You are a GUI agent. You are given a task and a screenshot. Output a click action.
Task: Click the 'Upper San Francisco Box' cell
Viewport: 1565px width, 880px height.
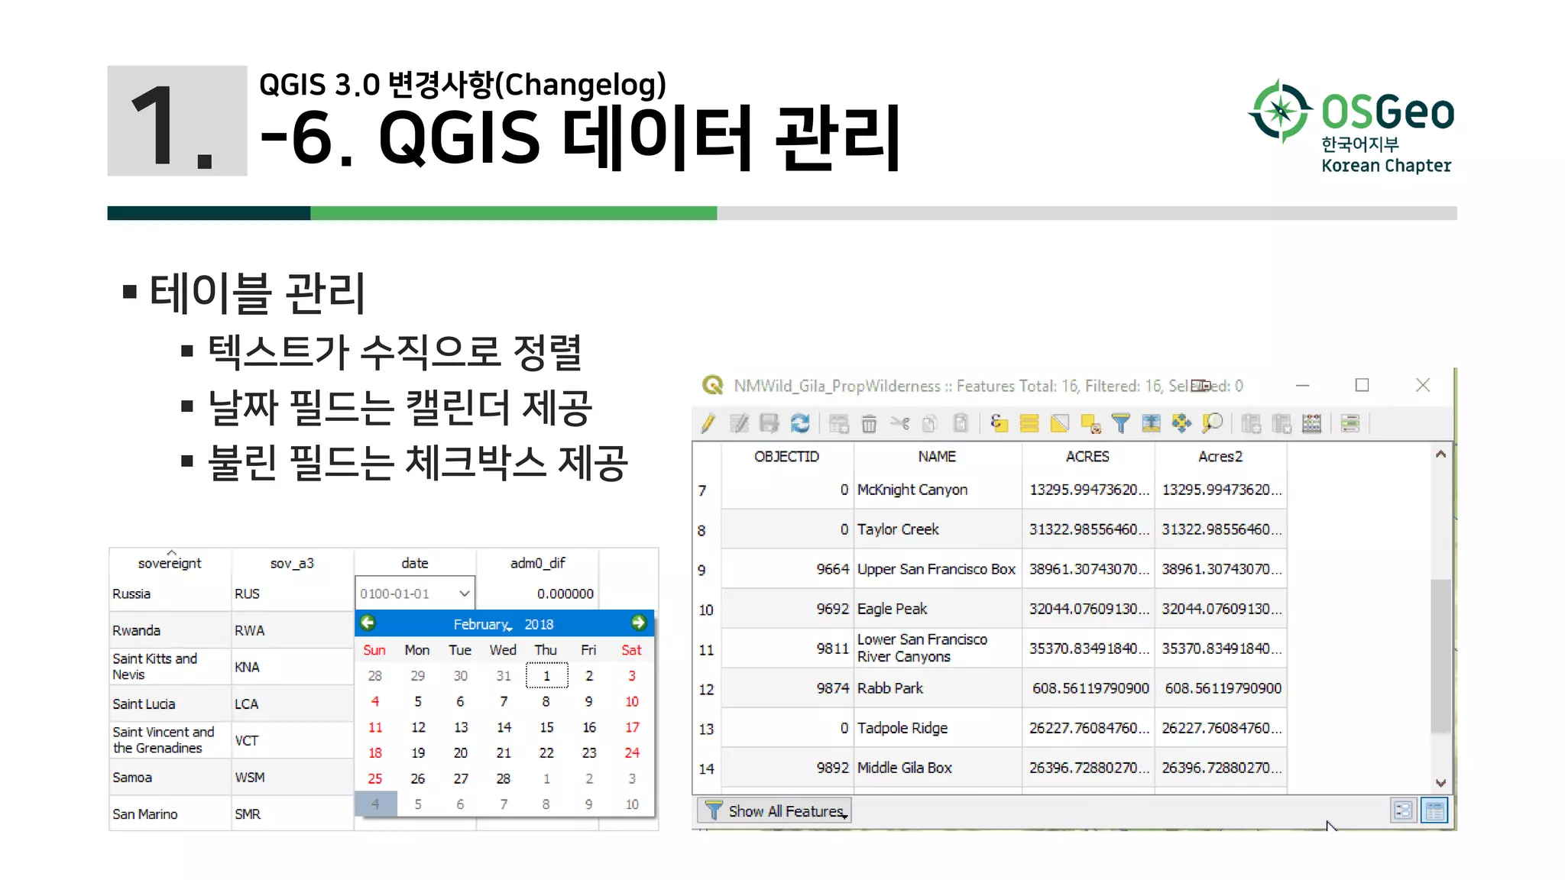tap(938, 569)
